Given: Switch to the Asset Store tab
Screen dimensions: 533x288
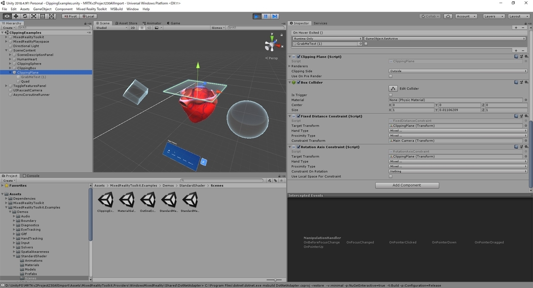Looking at the screenshot, I should click(126, 23).
